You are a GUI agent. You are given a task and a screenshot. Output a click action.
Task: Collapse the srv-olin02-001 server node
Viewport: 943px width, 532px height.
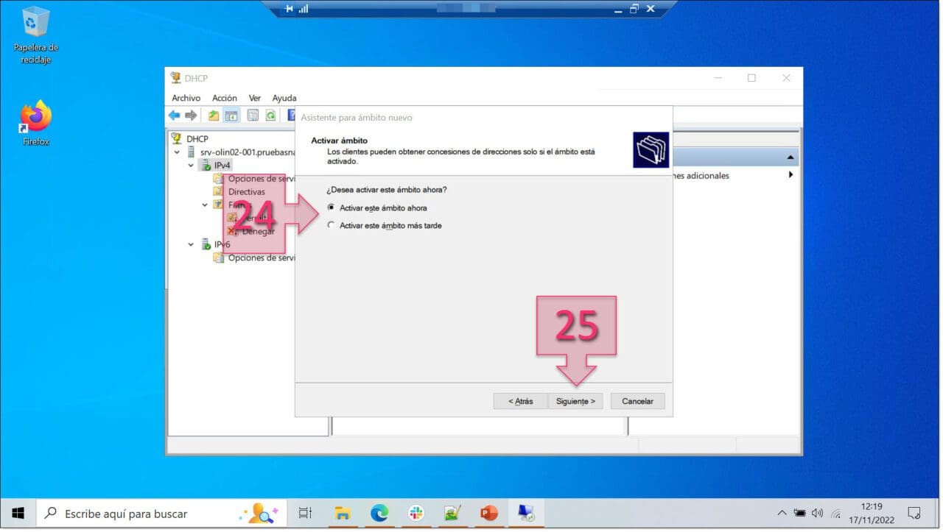point(177,152)
